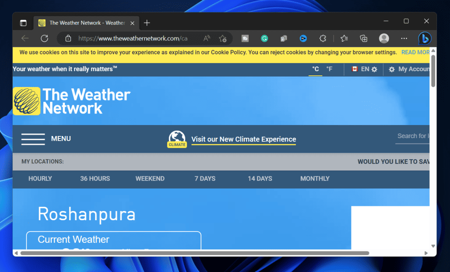Click the Weather Network globe logo

(x=26, y=101)
